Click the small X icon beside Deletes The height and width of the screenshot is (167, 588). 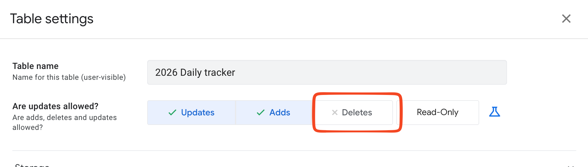[x=334, y=113]
